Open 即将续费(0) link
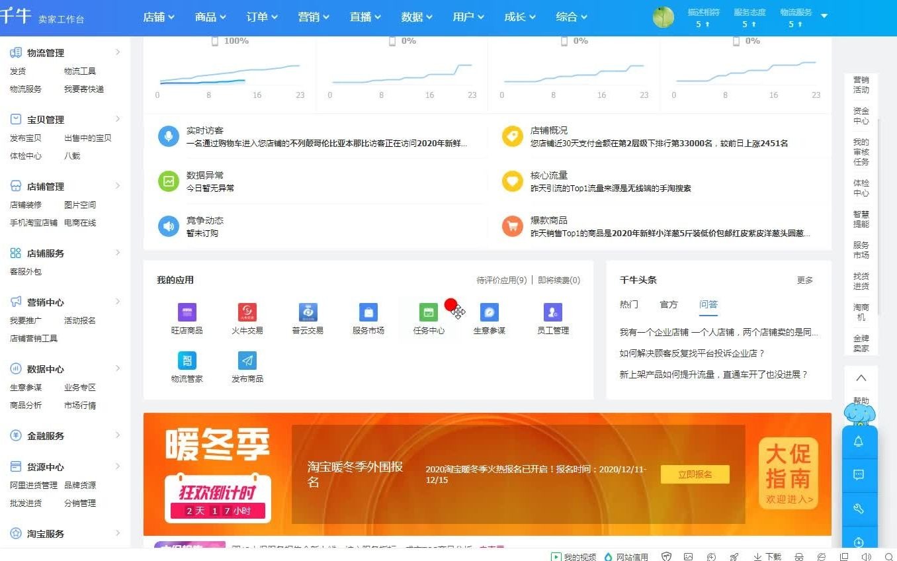 pyautogui.click(x=559, y=280)
